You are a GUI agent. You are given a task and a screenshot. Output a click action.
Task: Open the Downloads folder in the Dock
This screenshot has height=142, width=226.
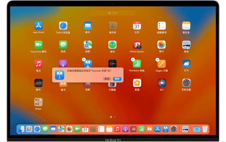pos(197,129)
